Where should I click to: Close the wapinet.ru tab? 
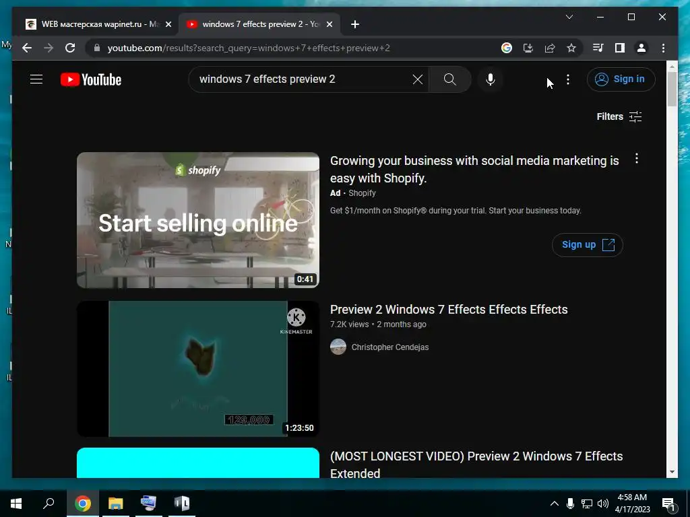pos(168,25)
